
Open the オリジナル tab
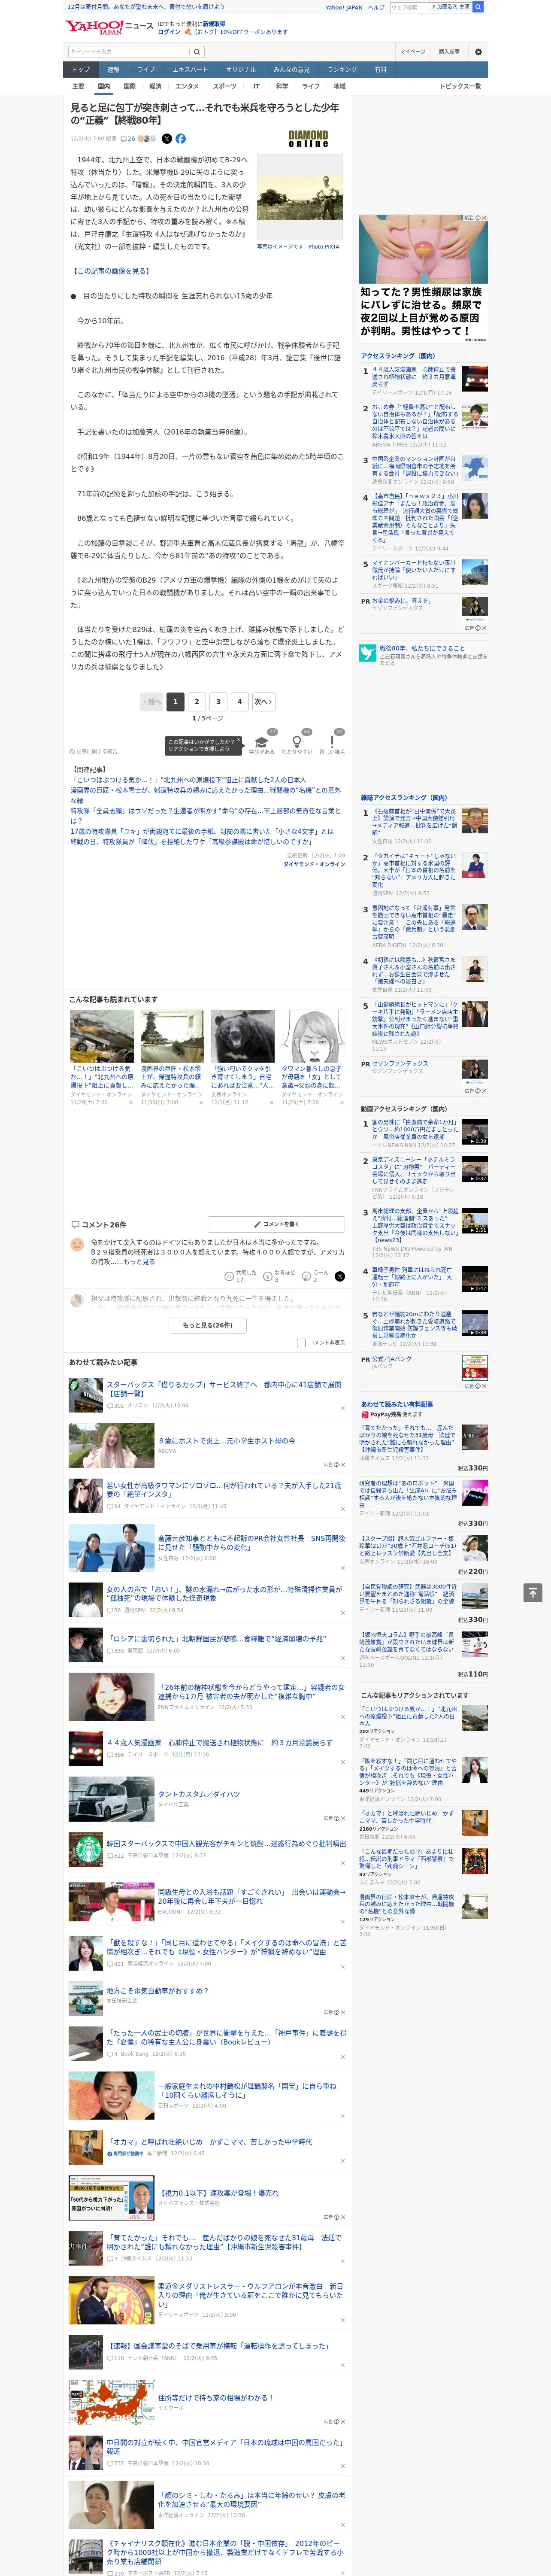coord(241,70)
